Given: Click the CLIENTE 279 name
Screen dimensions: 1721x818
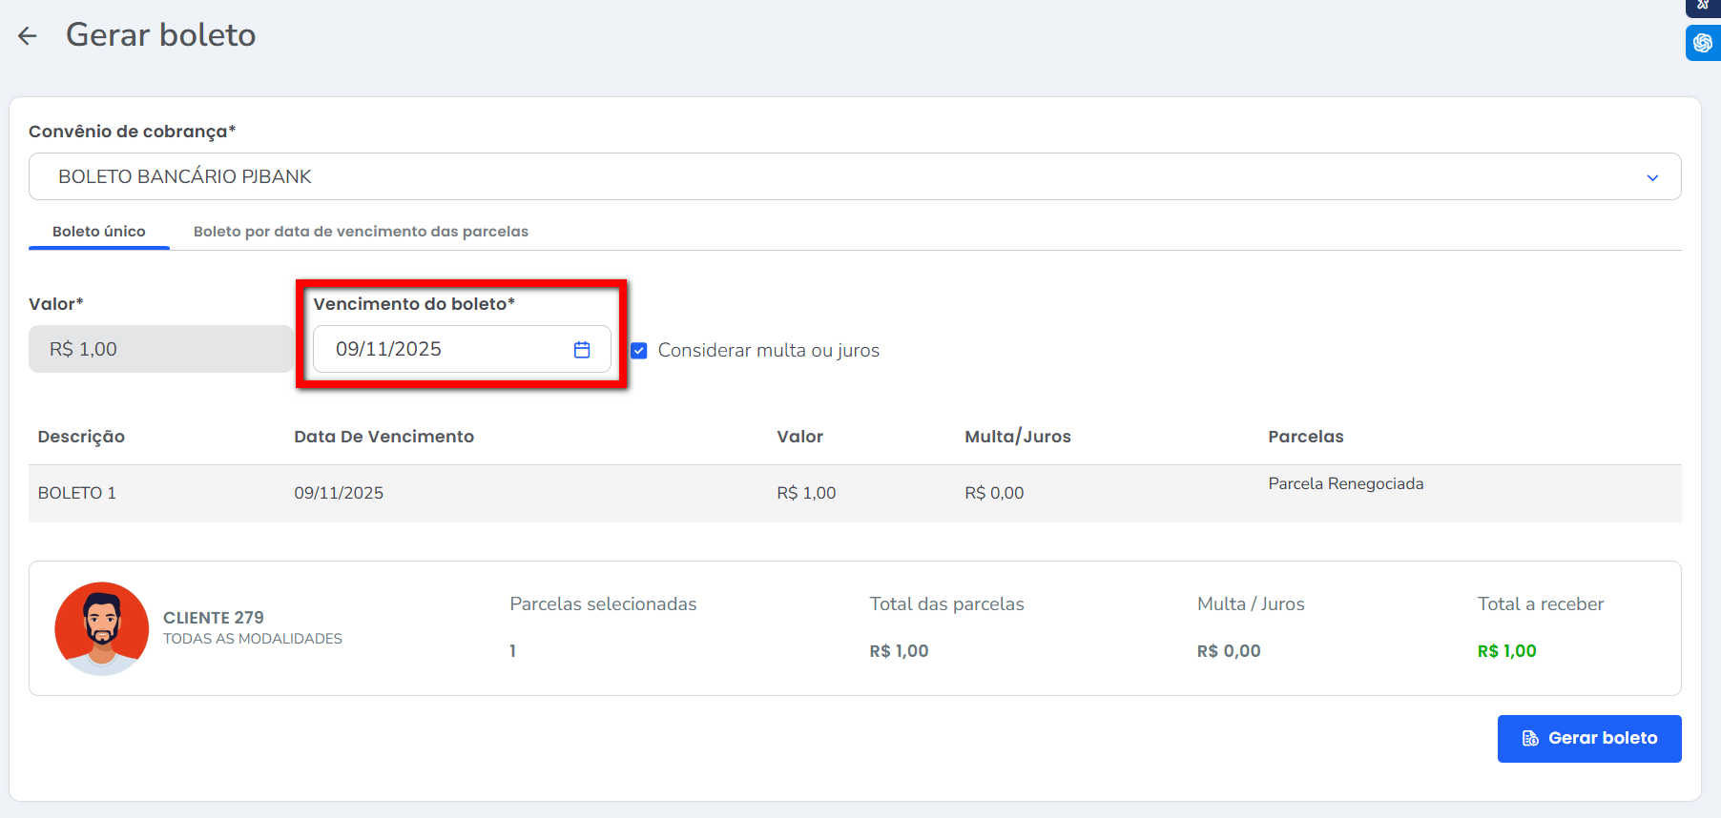Looking at the screenshot, I should (x=214, y=618).
